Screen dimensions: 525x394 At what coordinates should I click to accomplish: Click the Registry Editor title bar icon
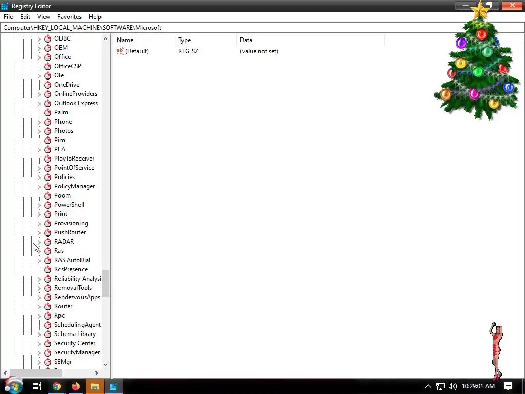click(4, 6)
